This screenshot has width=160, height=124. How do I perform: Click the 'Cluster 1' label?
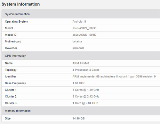[x=11, y=90]
